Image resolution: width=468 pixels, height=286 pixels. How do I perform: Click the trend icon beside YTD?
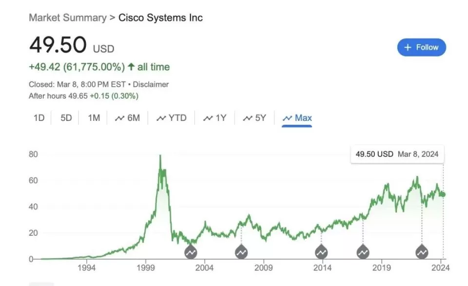pyautogui.click(x=161, y=118)
